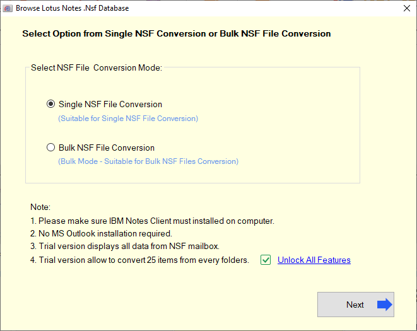417x331 pixels.
Task: Click the window title "Browse Lotus Notes .Nsf Database"
Action: coord(73,9)
